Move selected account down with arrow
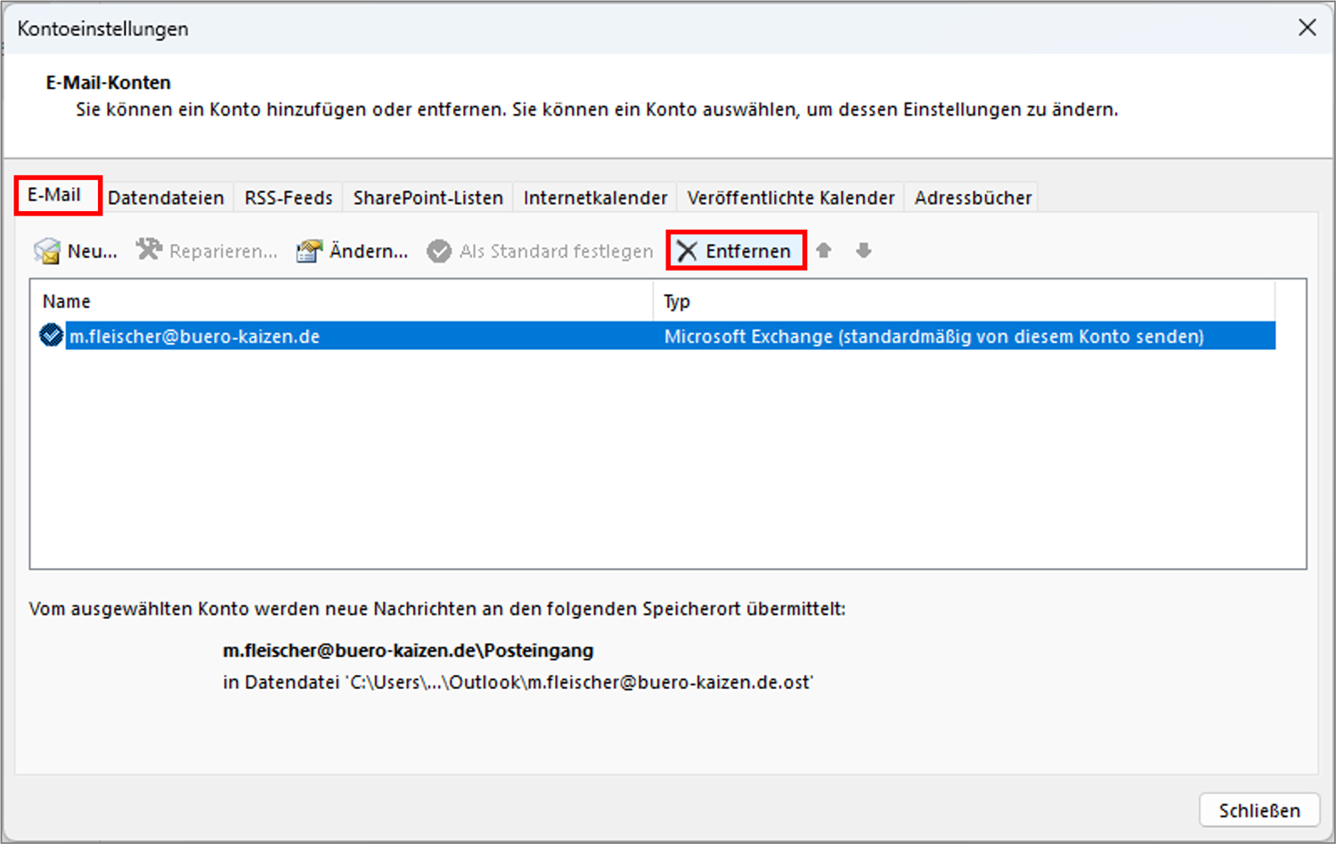 [x=863, y=251]
